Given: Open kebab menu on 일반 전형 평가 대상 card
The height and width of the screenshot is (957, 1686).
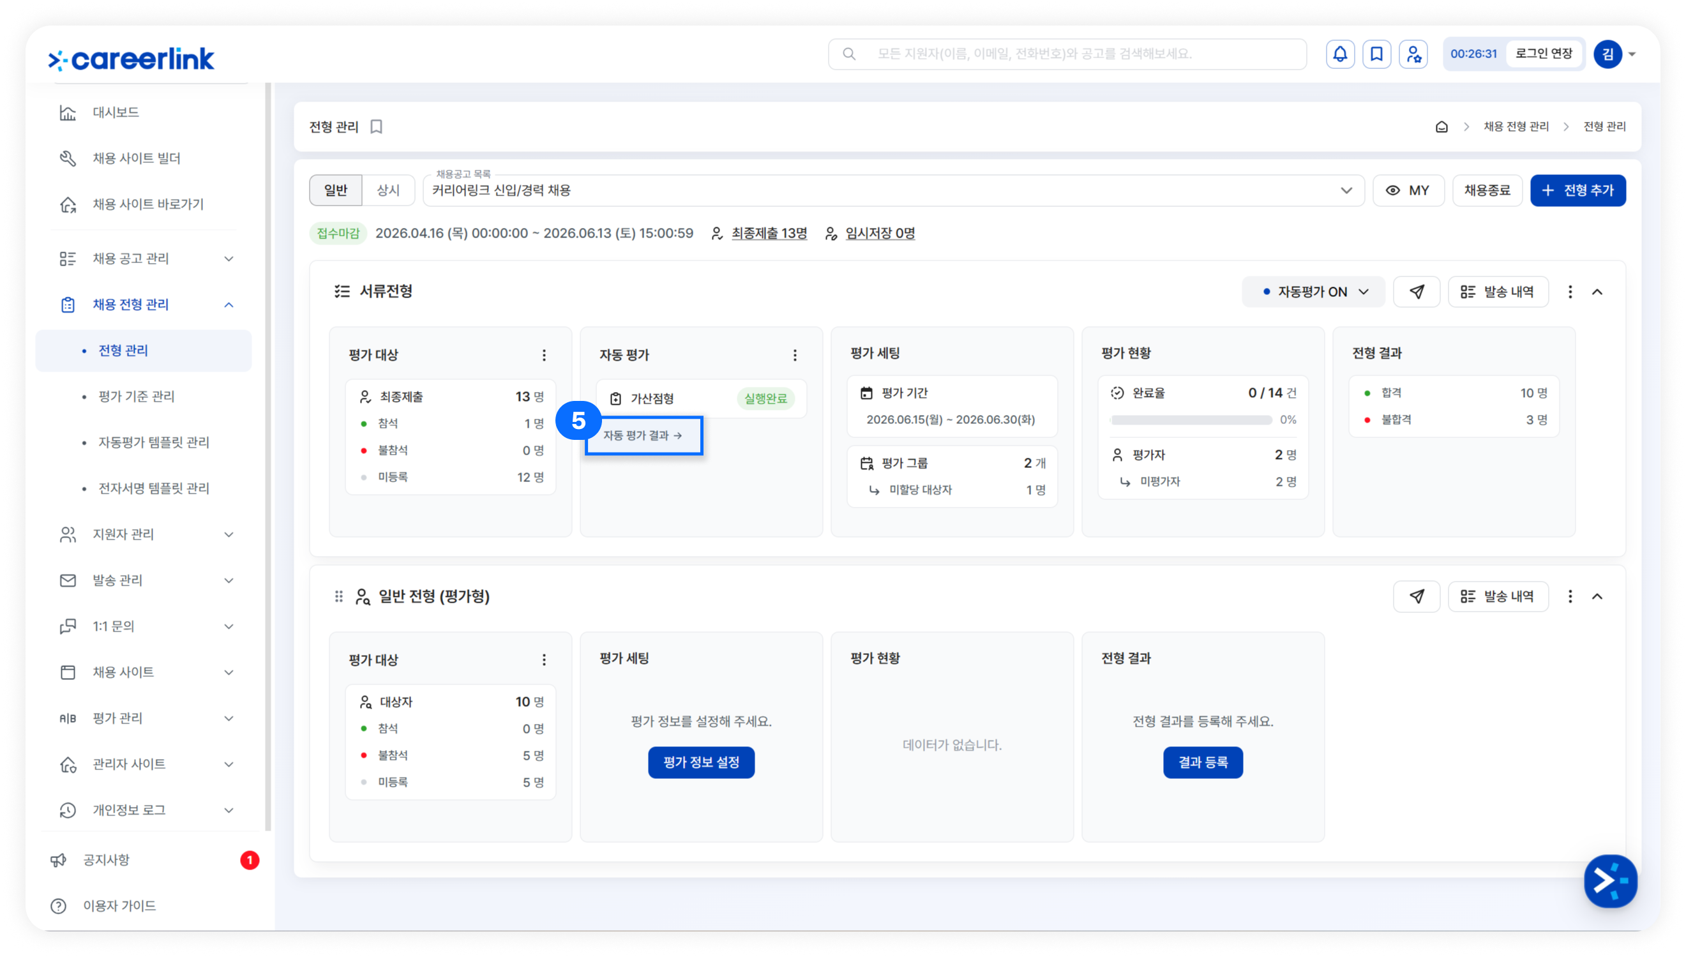Looking at the screenshot, I should (544, 660).
